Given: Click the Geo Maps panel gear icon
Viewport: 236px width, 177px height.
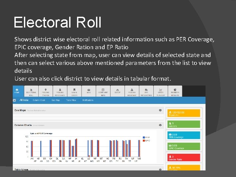Looking at the screenshot, I should 160,110.
